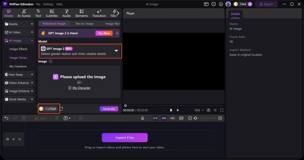Toggle timeline clip linking icon
The width and height of the screenshot is (304, 160).
[155, 118]
